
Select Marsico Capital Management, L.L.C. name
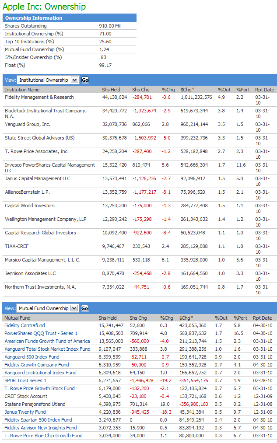(43, 260)
